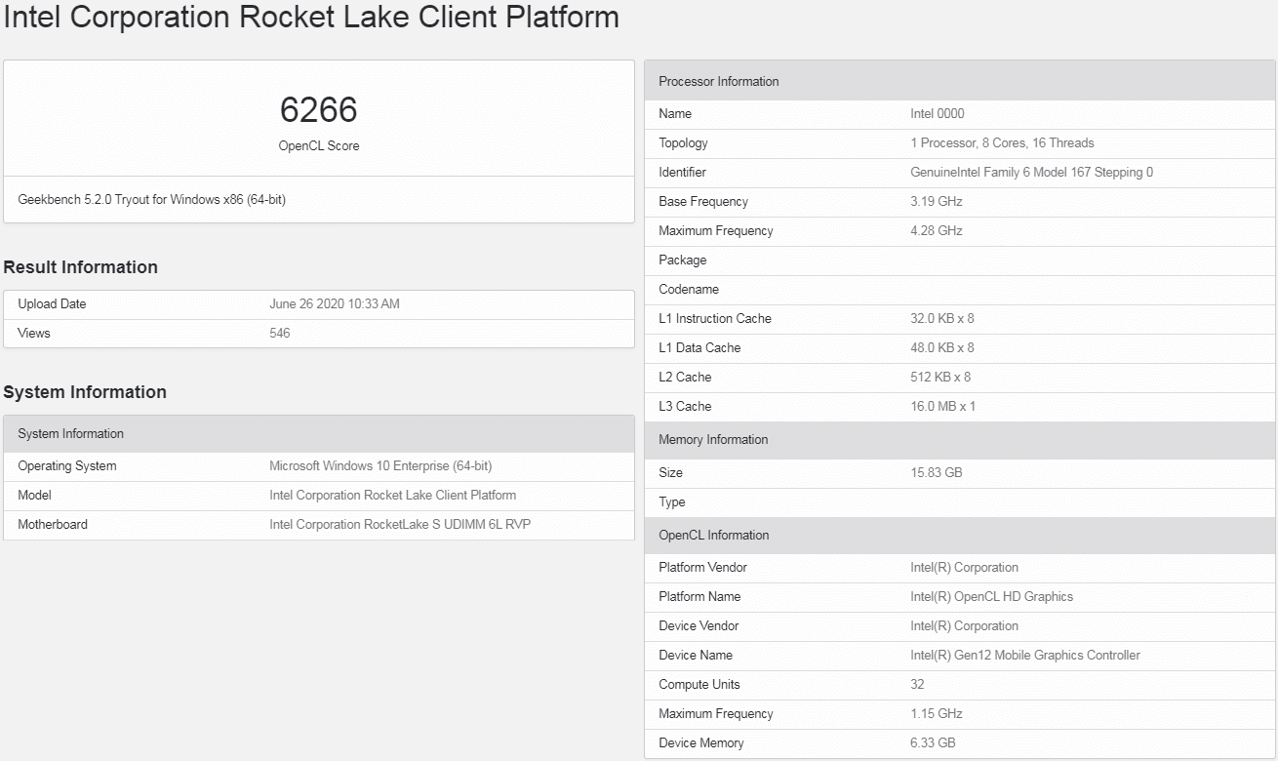Click the 'OpenCL Information' table header
The image size is (1278, 761).
pos(960,536)
